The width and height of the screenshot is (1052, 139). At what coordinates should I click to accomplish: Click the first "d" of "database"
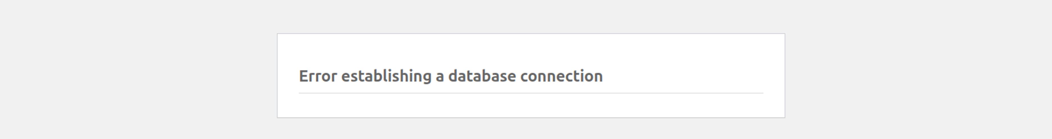click(453, 76)
